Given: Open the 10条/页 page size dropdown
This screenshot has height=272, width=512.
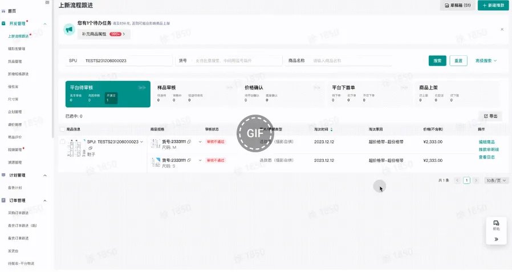Looking at the screenshot, I should [x=496, y=180].
